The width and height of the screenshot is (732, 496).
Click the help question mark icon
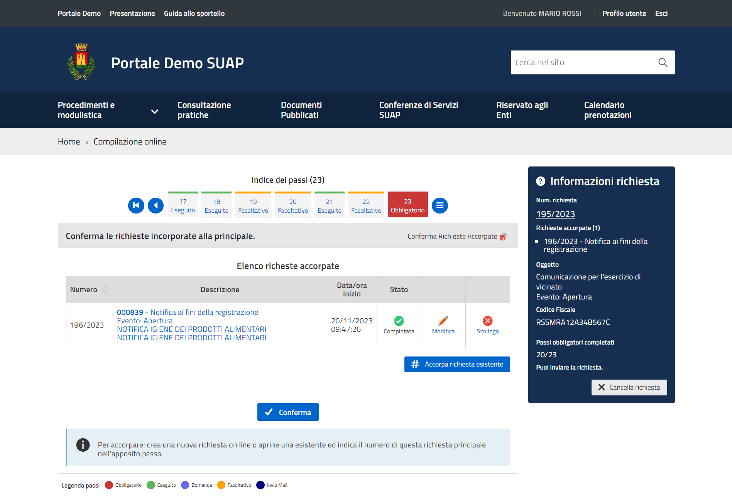point(541,181)
